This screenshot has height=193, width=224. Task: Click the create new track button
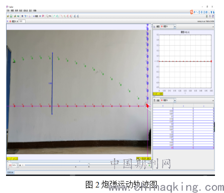pyautogui.click(x=36, y=16)
